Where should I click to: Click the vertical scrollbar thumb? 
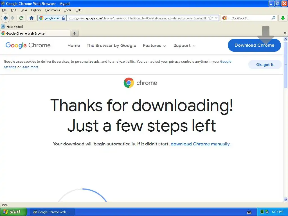tap(285, 65)
